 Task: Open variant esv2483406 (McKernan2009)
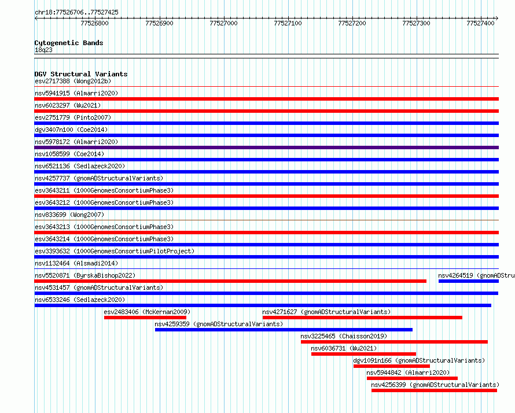tap(147, 312)
